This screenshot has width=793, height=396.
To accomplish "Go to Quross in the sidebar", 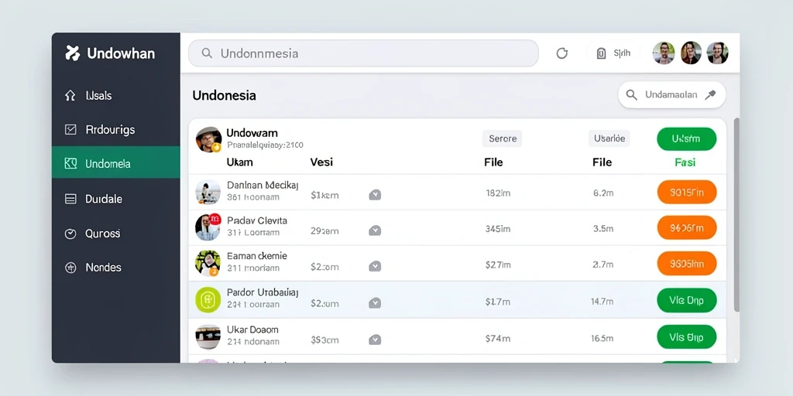I will point(116,234).
